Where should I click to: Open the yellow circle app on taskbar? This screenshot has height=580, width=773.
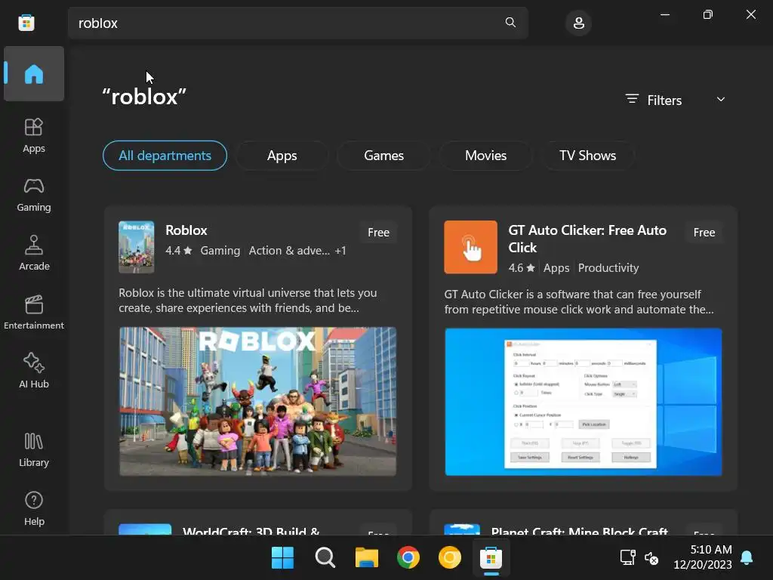pyautogui.click(x=450, y=558)
